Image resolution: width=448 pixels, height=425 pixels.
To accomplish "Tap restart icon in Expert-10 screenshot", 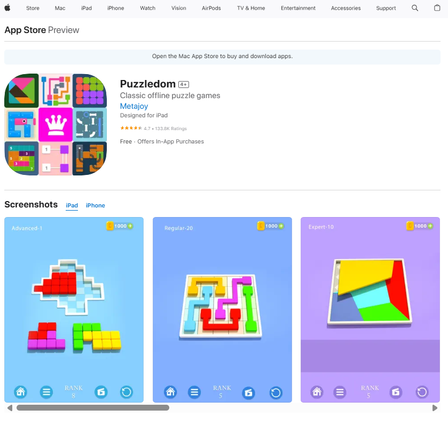I will tap(422, 392).
